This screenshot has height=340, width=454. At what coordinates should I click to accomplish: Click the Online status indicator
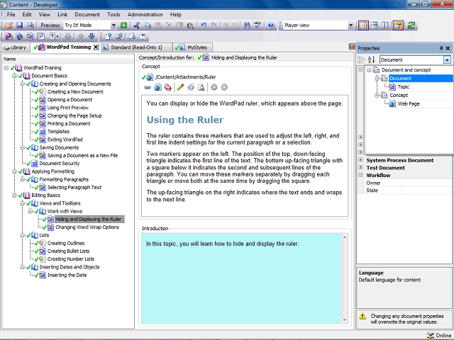pos(439,335)
